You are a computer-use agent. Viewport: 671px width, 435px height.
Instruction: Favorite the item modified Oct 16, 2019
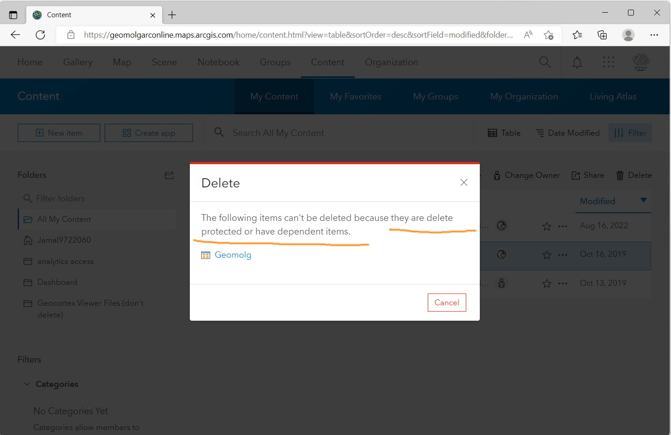coord(547,255)
